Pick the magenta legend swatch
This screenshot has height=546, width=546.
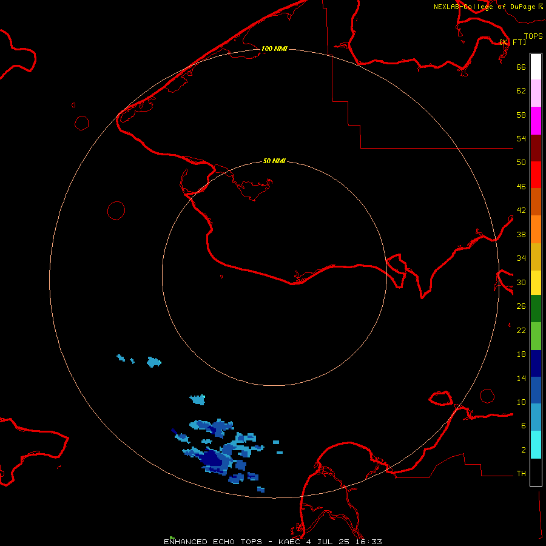(536, 121)
